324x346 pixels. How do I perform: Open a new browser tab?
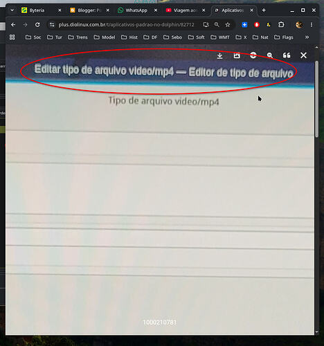[x=264, y=10]
